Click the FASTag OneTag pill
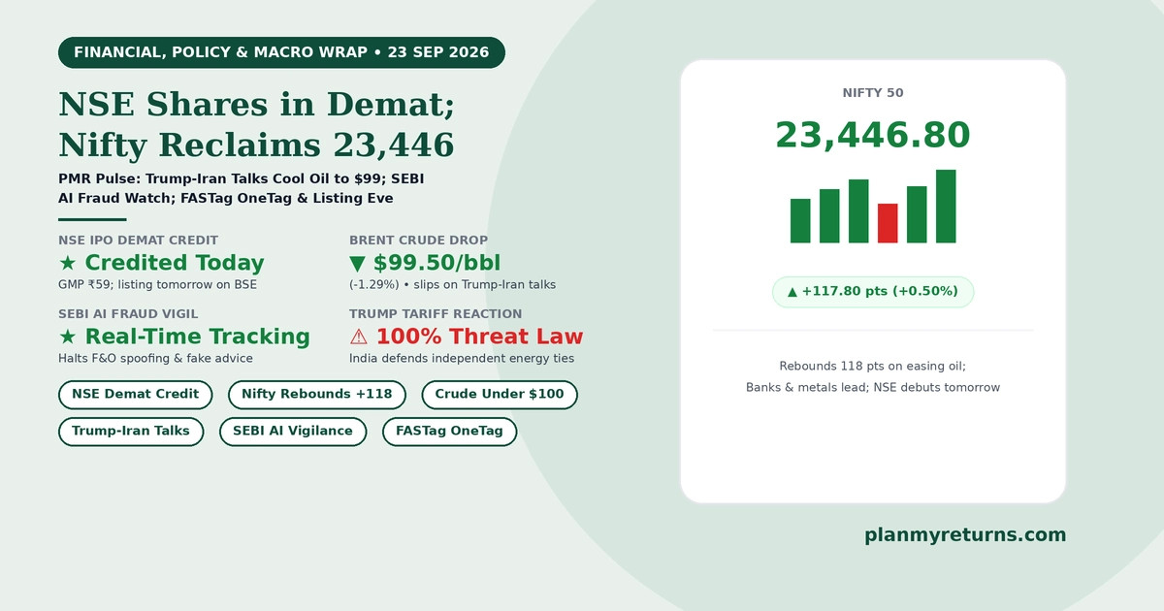 [450, 432]
